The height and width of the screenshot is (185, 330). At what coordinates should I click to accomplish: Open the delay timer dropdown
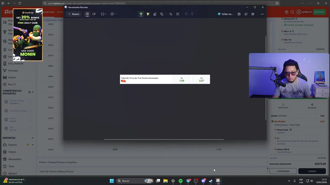(113, 14)
